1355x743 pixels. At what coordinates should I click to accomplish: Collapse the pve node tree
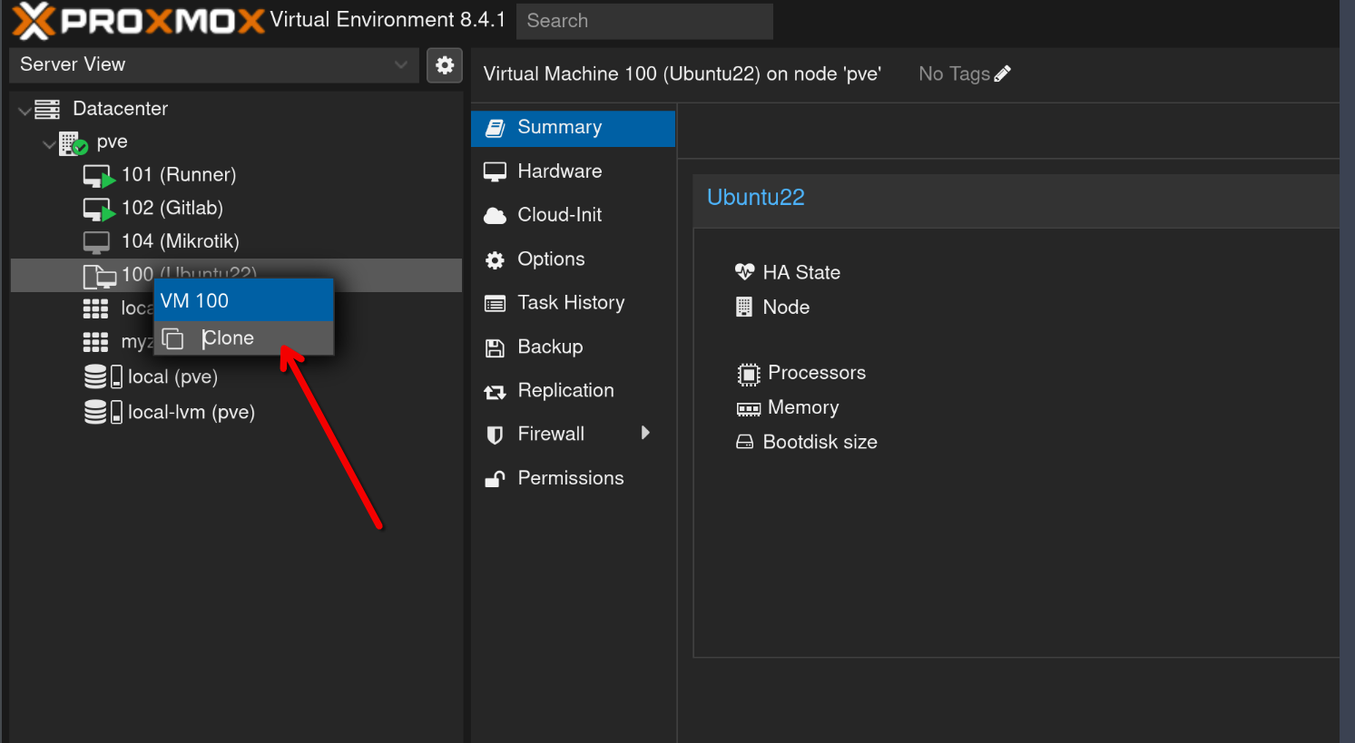49,144
